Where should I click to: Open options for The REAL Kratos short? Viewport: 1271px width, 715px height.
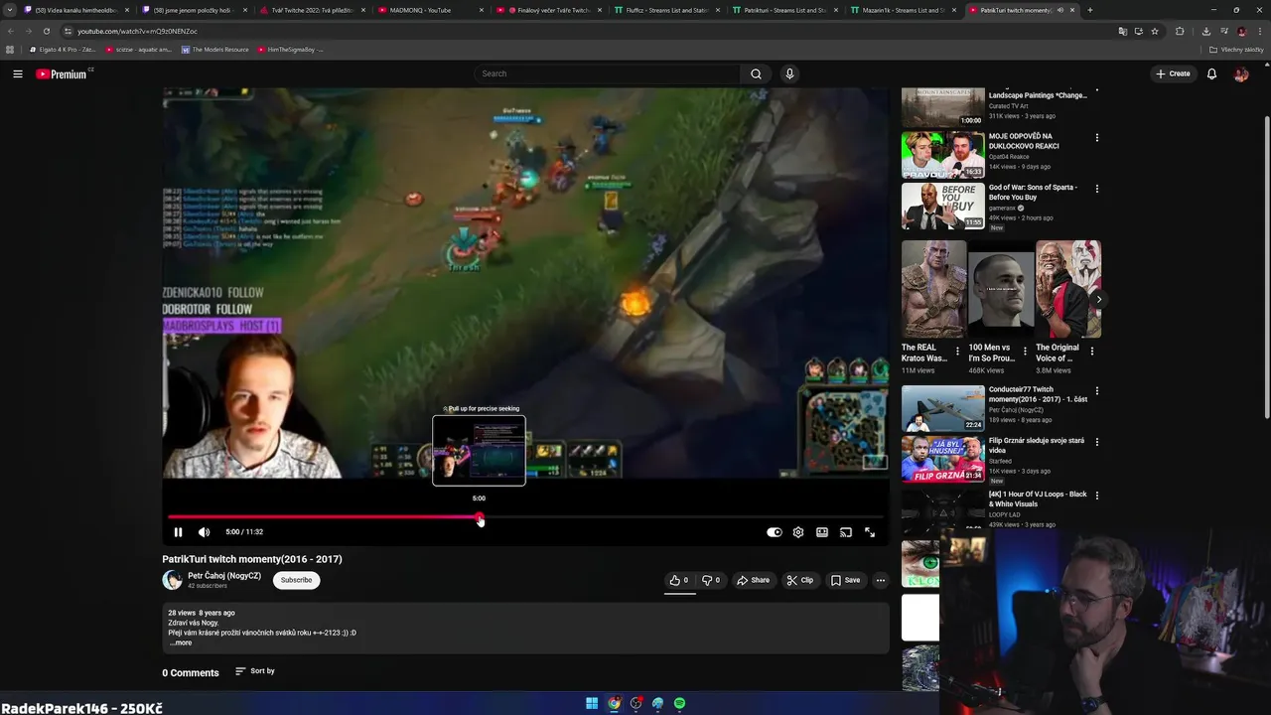pyautogui.click(x=957, y=351)
